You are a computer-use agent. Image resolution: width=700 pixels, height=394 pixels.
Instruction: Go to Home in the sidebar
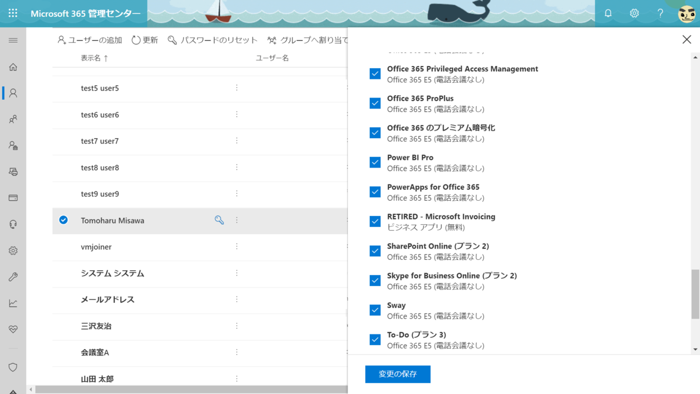tap(13, 67)
